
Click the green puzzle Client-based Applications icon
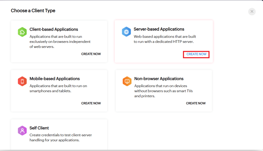coord(22,32)
